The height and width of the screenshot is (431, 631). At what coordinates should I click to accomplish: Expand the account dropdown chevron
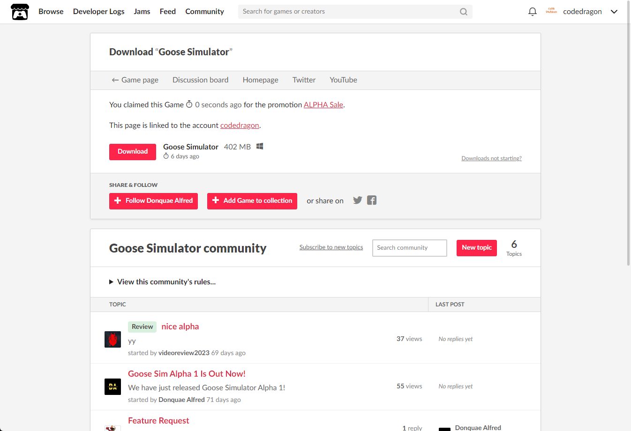[x=614, y=12]
